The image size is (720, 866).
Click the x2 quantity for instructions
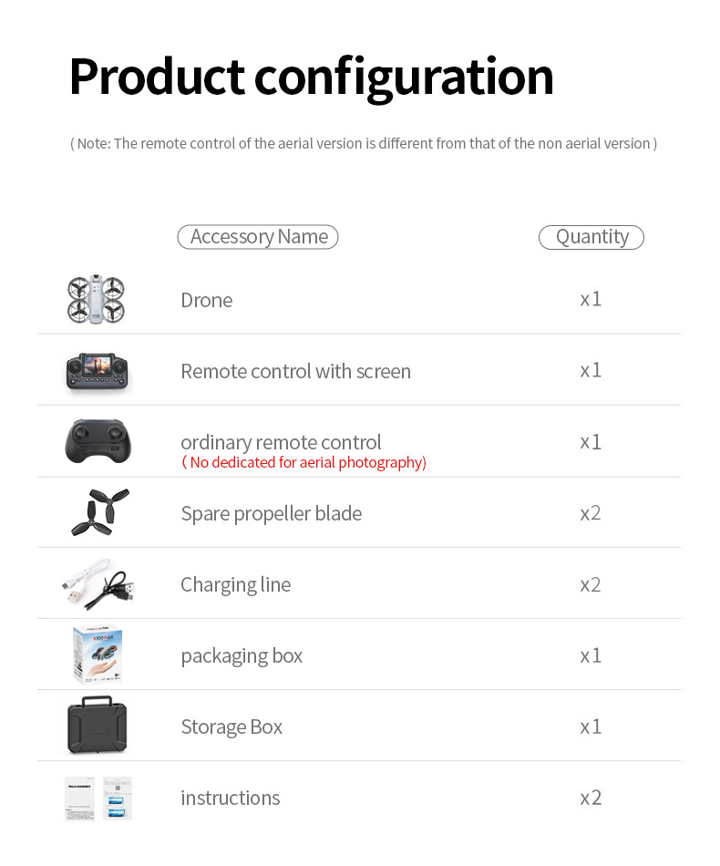591,798
